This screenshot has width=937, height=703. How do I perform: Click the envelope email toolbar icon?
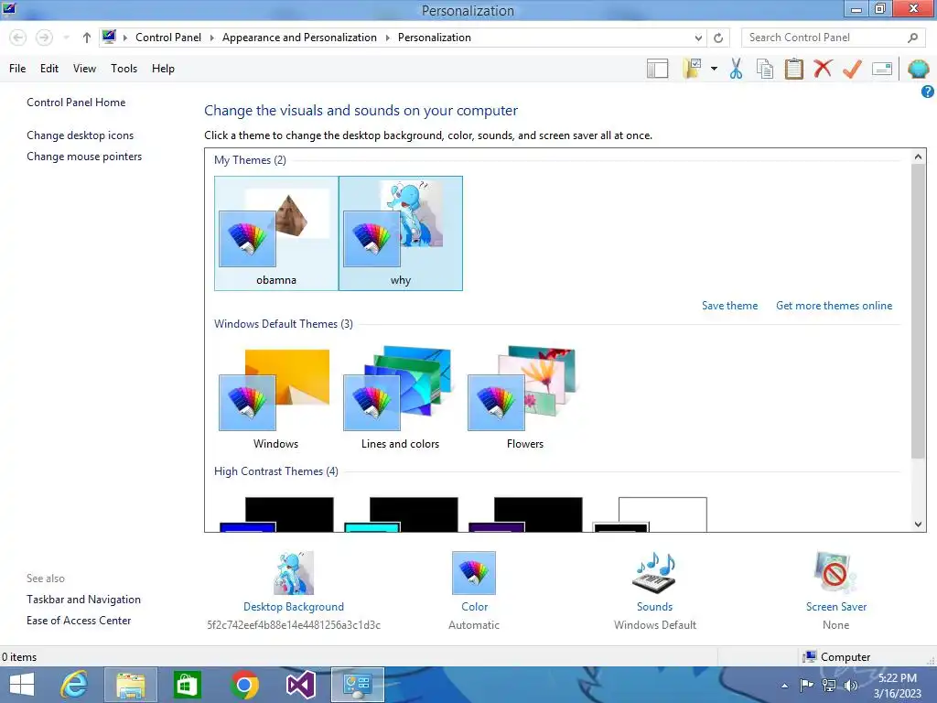pos(882,69)
